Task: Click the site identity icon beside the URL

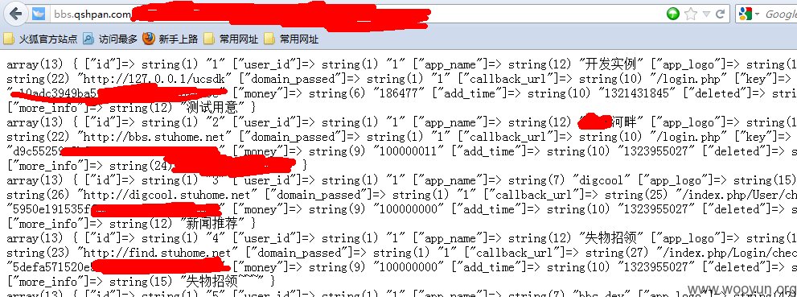Action: pyautogui.click(x=39, y=14)
